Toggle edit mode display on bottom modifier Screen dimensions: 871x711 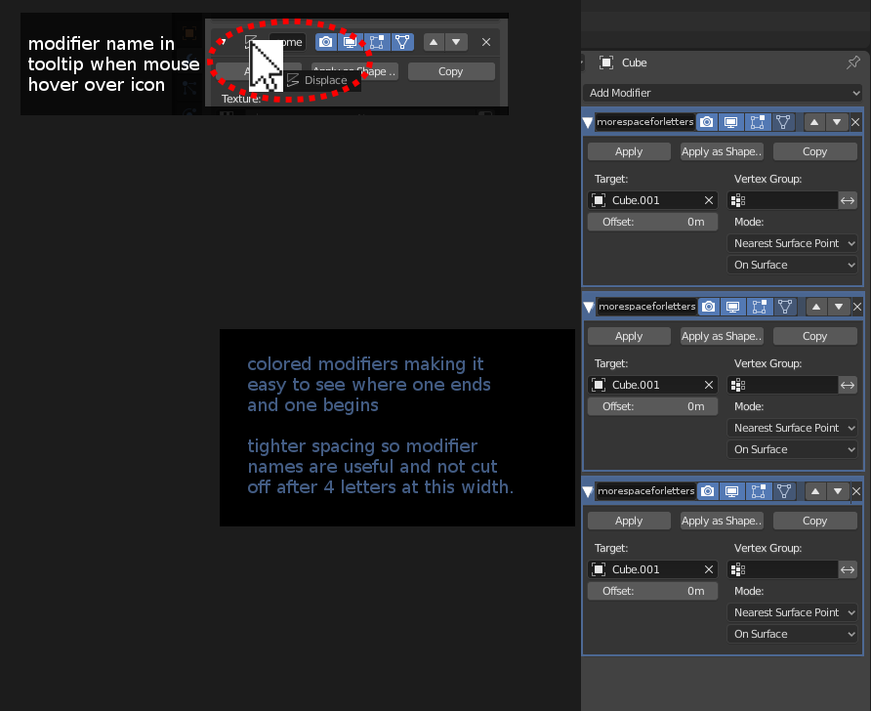tap(759, 491)
